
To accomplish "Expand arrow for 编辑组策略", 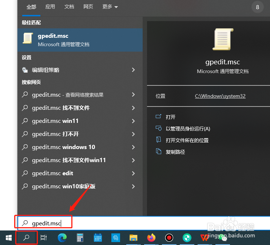I will (x=133, y=70).
